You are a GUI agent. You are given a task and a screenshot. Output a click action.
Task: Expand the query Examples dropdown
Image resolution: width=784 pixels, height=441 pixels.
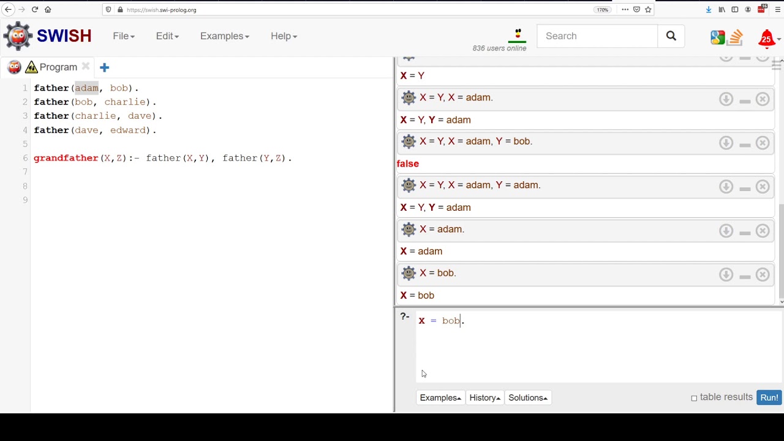click(x=440, y=398)
